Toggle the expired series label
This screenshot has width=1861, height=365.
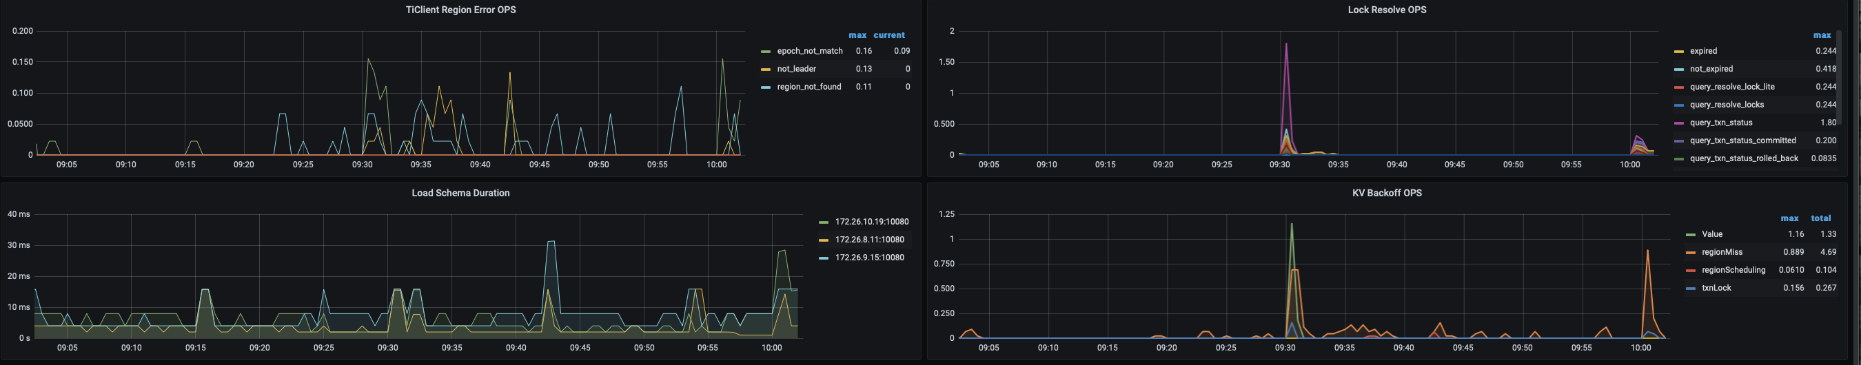[x=1704, y=51]
